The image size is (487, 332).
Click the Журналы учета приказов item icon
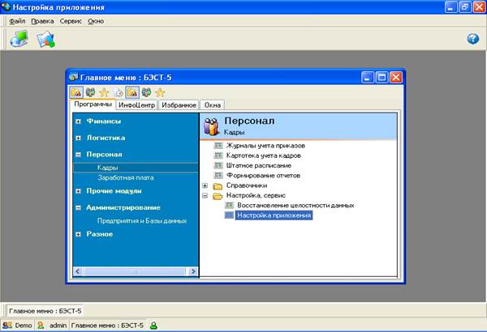pos(218,146)
